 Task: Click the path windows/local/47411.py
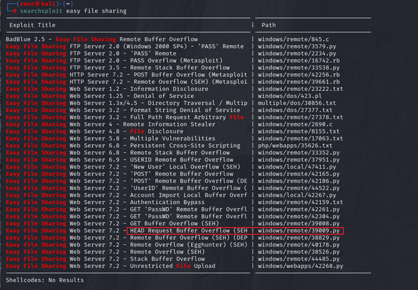tap(297, 167)
